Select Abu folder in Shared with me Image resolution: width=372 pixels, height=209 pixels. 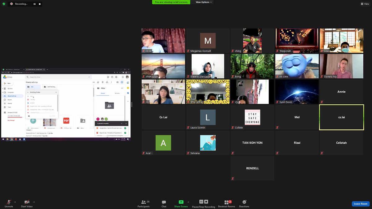click(x=33, y=87)
